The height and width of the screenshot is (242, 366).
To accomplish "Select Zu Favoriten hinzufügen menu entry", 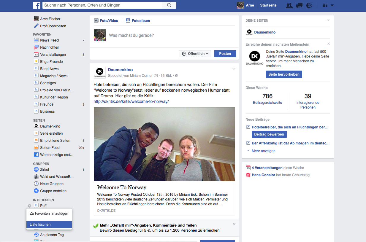I will 49,214.
